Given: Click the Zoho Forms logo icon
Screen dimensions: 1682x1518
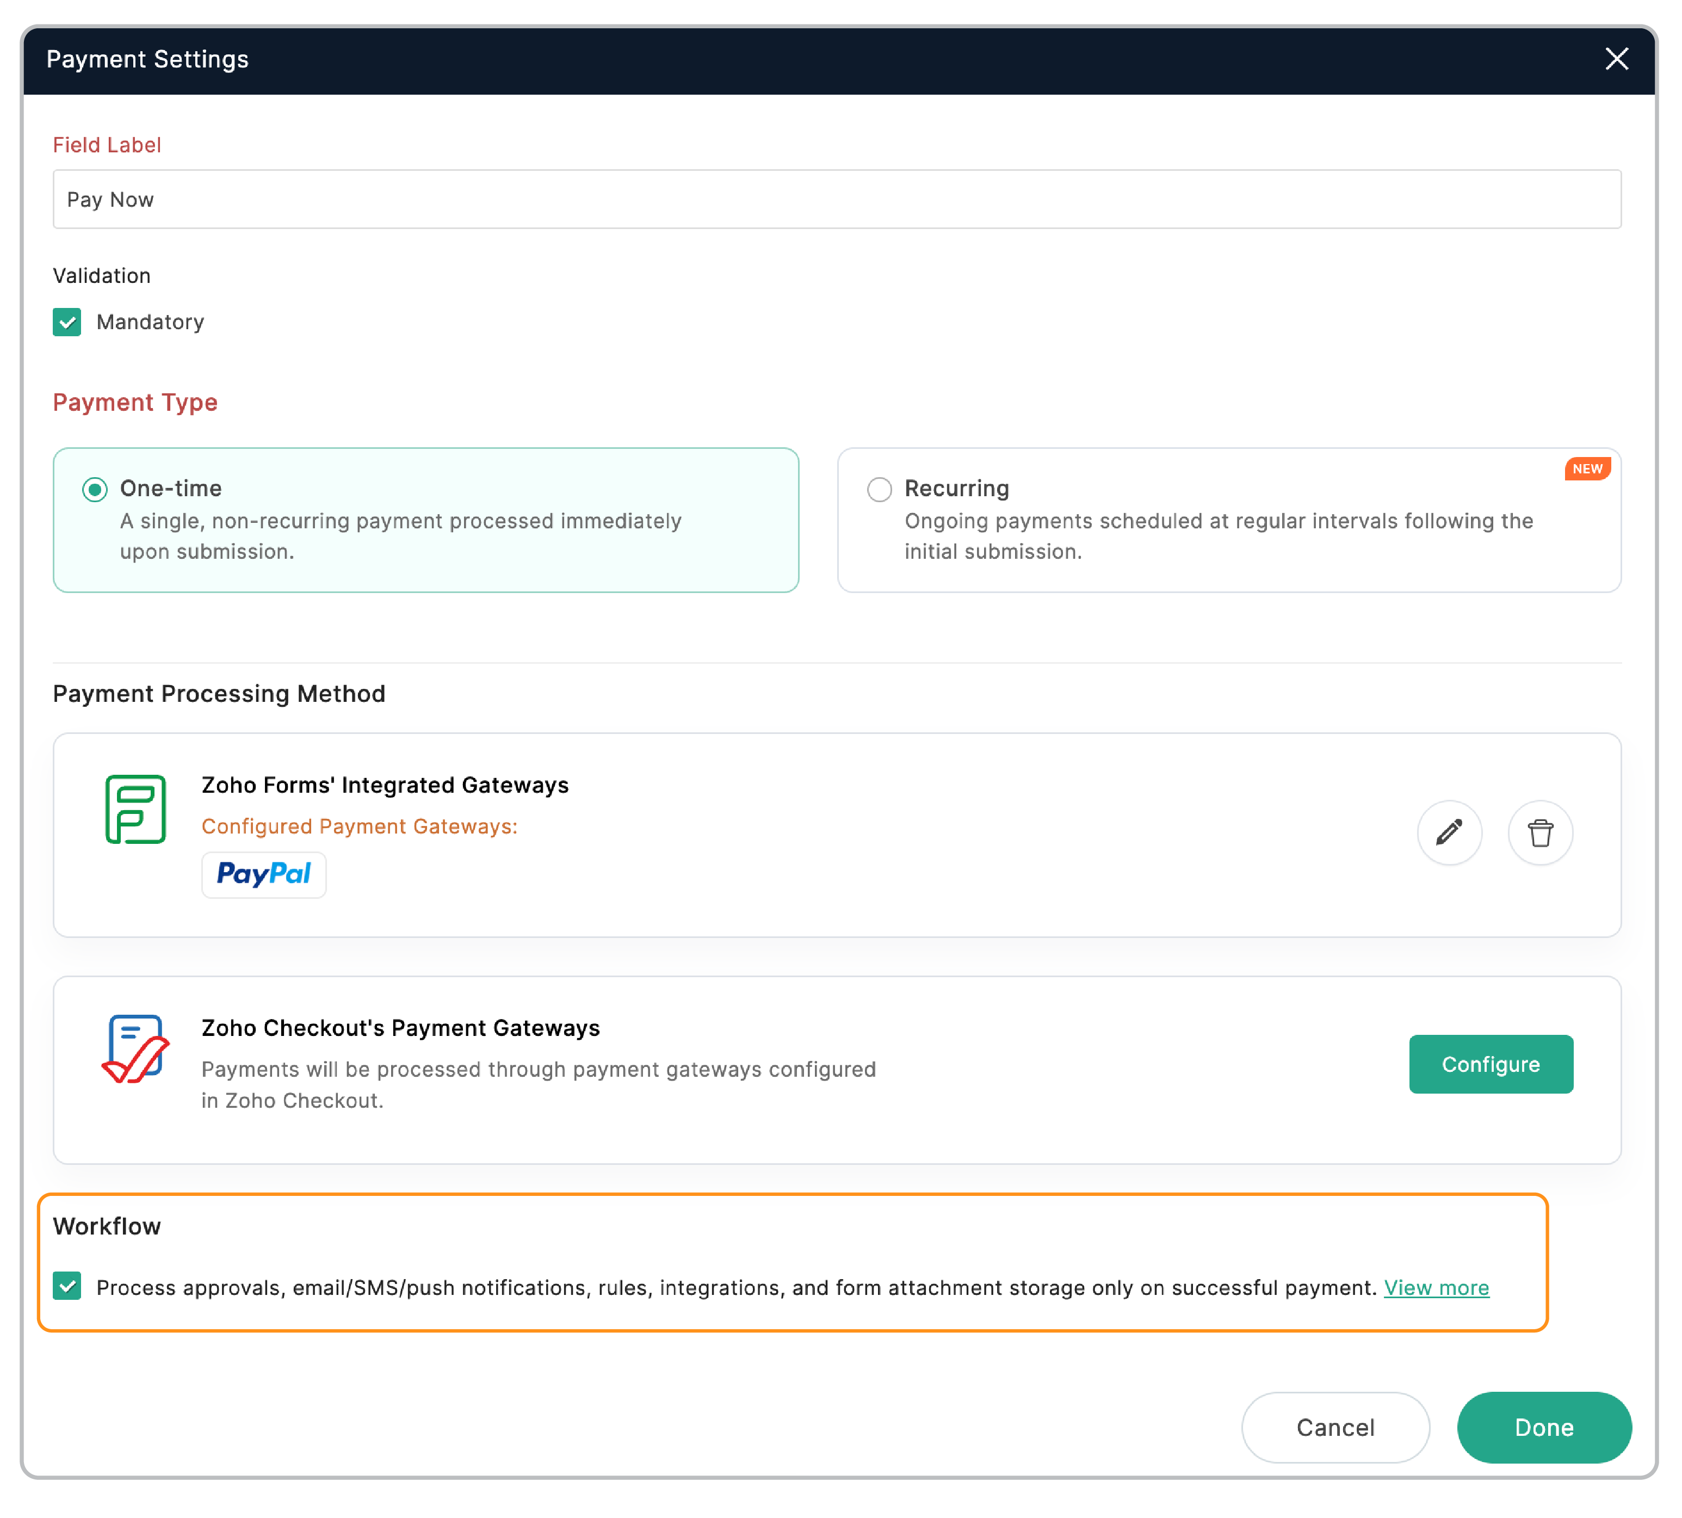Looking at the screenshot, I should pyautogui.click(x=135, y=809).
